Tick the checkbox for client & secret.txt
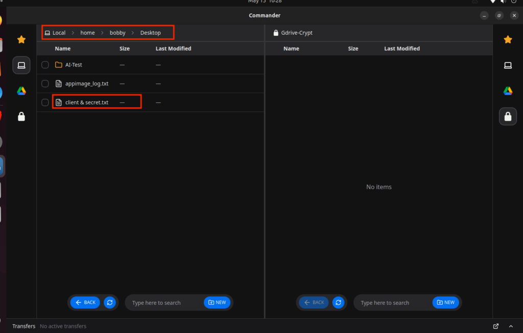Image resolution: width=523 pixels, height=333 pixels. [45, 102]
